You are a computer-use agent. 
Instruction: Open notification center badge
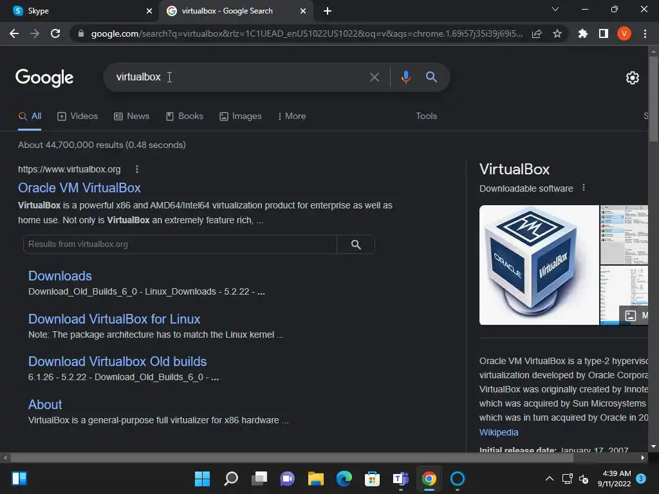641,479
